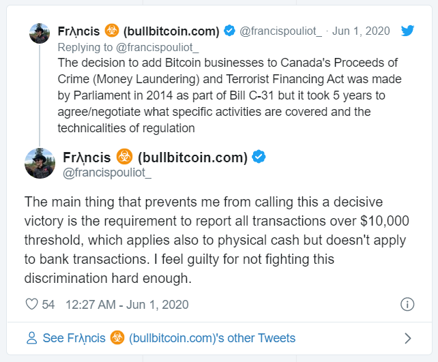The image size is (438, 362).
Task: Open the tweet info icon
Action: click(407, 305)
